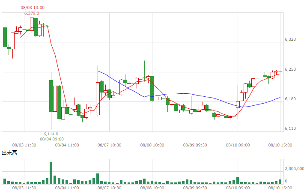
Task: Click 08/03 11:30 under the price chart
Action: 24,145
